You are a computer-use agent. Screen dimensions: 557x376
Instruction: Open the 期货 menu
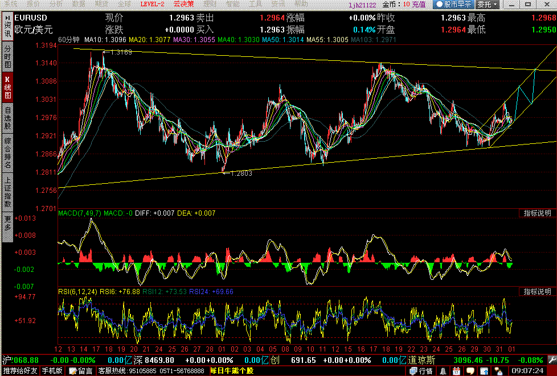point(101,4)
